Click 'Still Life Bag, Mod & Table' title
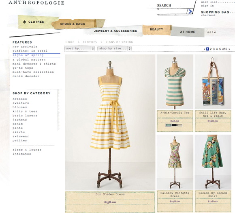Viewport: 235px width, 213px height. (x=213, y=114)
